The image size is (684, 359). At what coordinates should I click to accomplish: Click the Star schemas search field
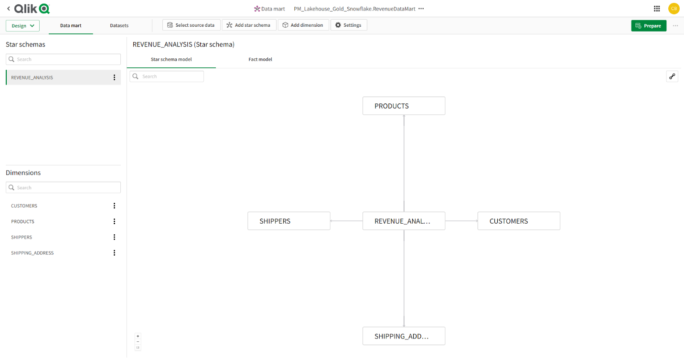coord(63,59)
